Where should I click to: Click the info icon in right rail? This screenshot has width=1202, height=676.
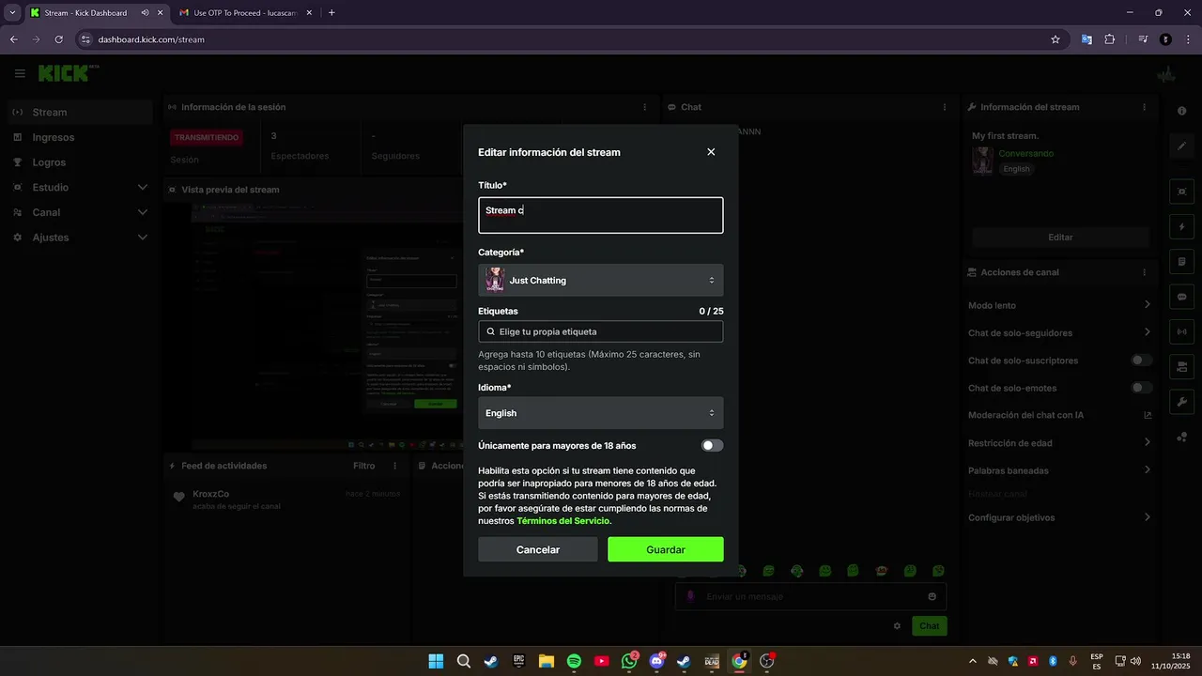click(x=1181, y=111)
